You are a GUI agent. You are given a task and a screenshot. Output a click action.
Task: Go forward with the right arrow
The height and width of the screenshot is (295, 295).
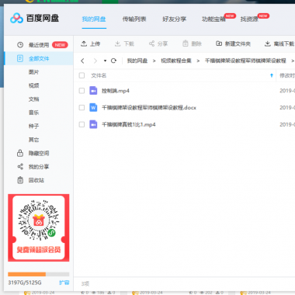click(x=95, y=61)
